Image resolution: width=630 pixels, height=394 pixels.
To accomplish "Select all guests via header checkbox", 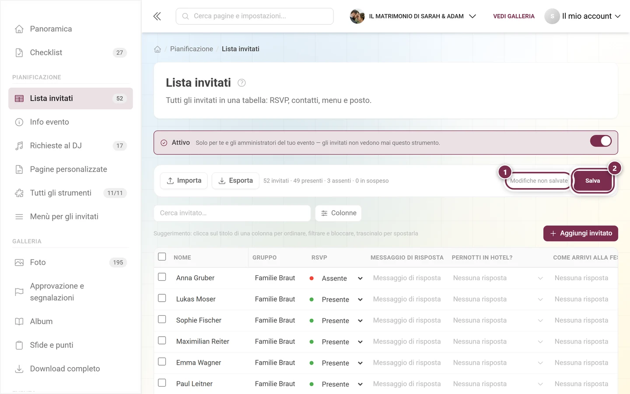I will click(x=162, y=257).
